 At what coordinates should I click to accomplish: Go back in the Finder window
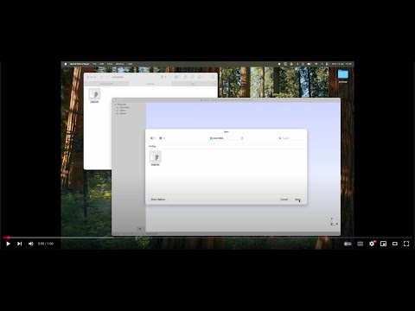point(101,77)
